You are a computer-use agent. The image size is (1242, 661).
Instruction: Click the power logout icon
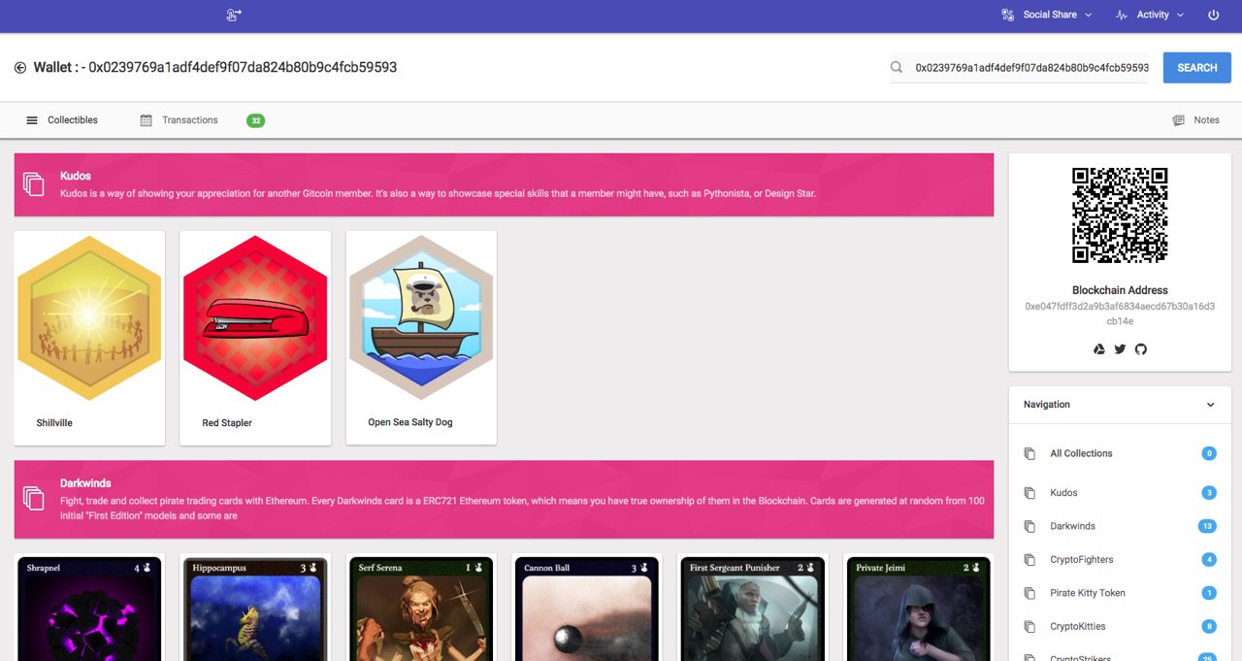[x=1213, y=15]
